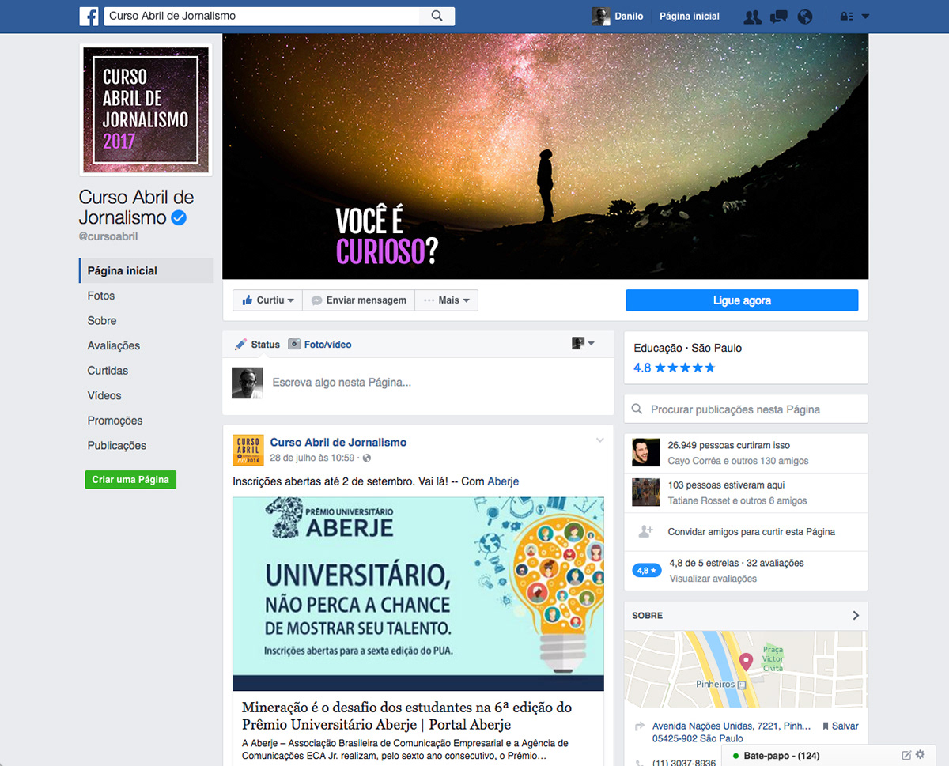The width and height of the screenshot is (949, 766).
Task: Open Sobre in the page sidebar
Action: (x=102, y=321)
